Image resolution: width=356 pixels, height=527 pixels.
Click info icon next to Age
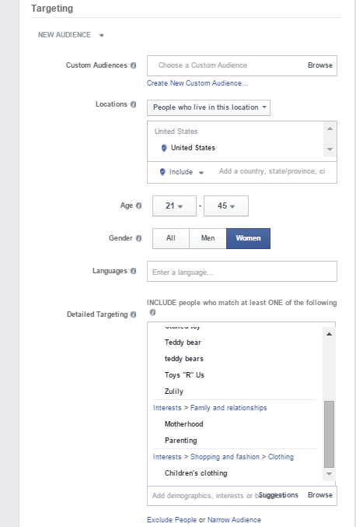click(138, 206)
